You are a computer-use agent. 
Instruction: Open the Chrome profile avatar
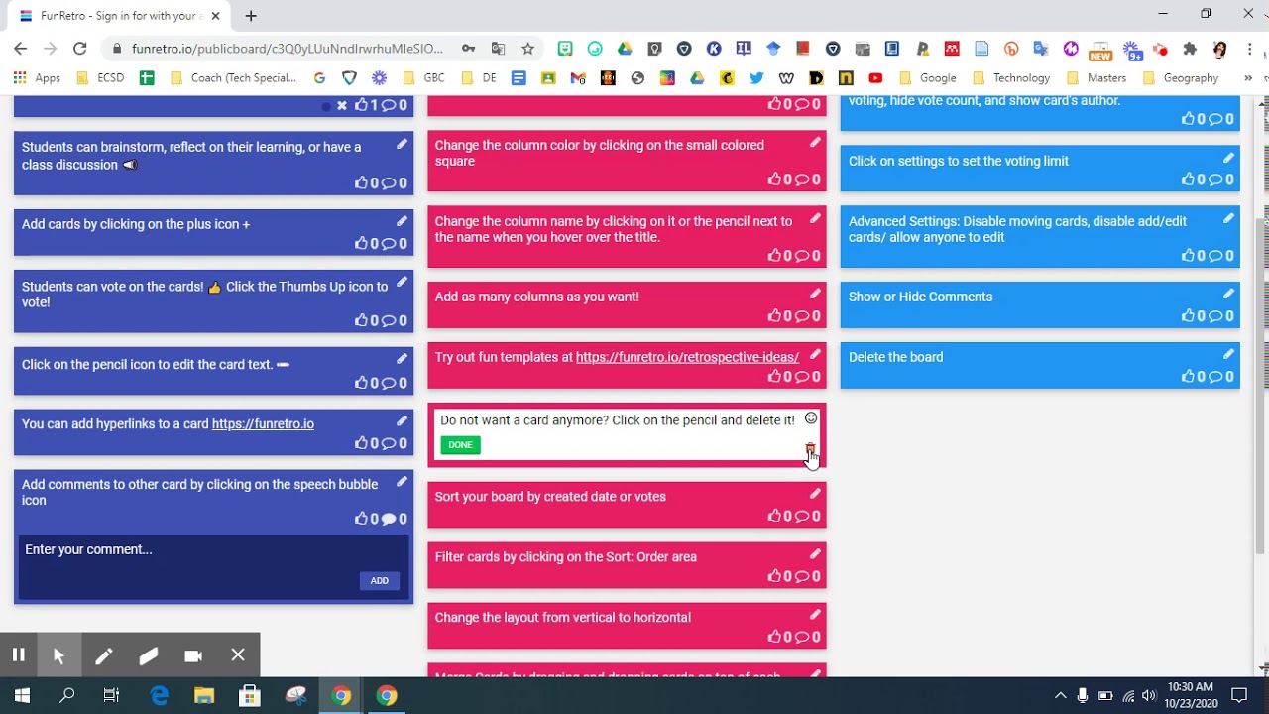pos(1219,49)
